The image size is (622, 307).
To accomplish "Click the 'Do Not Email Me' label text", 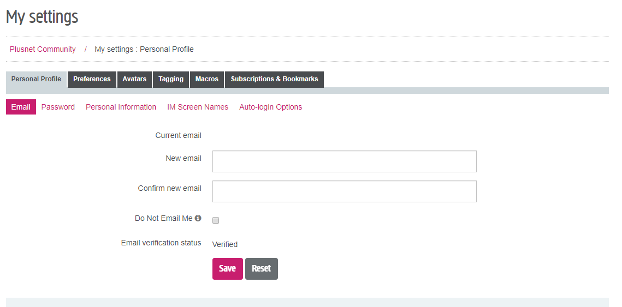I will [163, 218].
